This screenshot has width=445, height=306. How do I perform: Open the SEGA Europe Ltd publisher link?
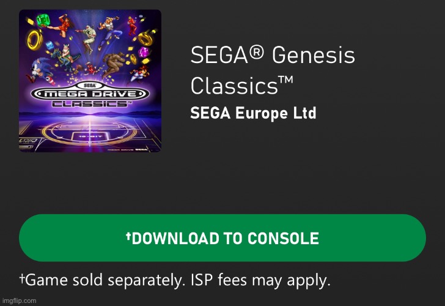coord(253,113)
